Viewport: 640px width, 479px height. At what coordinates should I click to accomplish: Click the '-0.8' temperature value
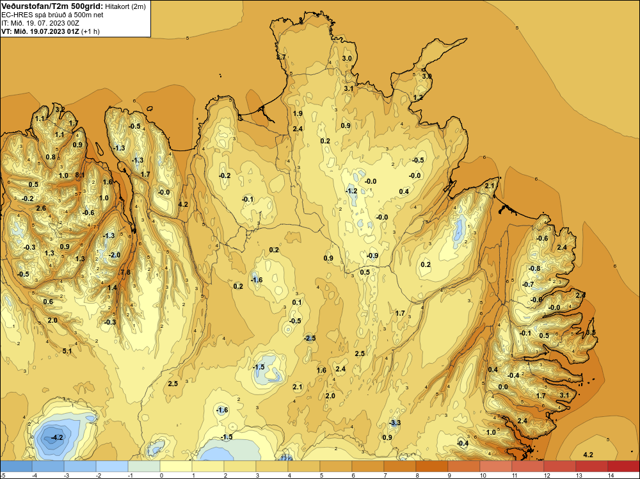(534, 269)
